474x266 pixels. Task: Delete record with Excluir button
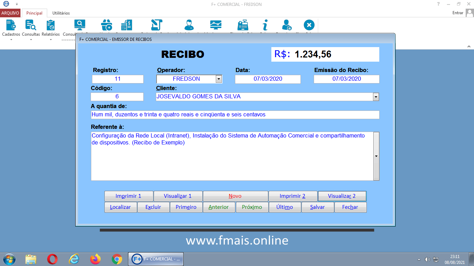153,207
